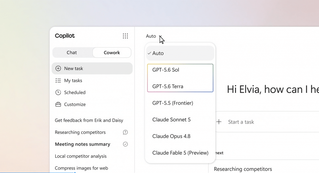Open the Customize section
Viewport: 319px width, 173px height.
click(x=92, y=104)
